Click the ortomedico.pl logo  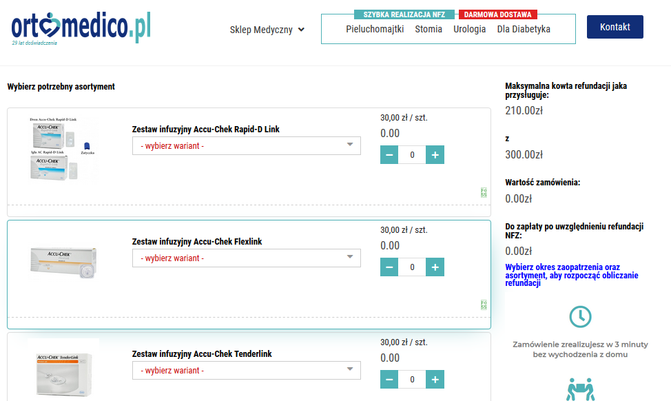81,28
